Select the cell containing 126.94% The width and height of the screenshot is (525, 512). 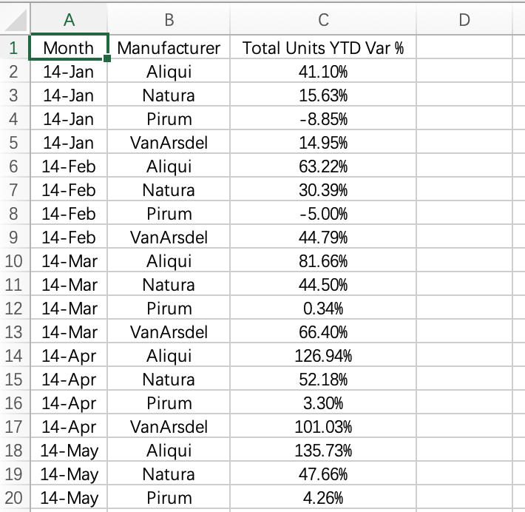click(323, 355)
